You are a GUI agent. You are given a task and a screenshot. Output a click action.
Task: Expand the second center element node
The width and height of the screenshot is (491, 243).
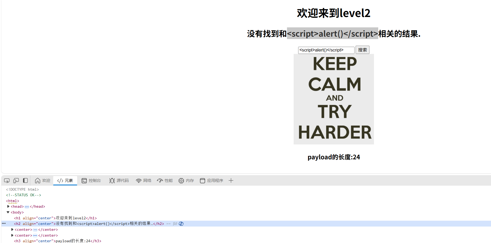(x=12, y=235)
